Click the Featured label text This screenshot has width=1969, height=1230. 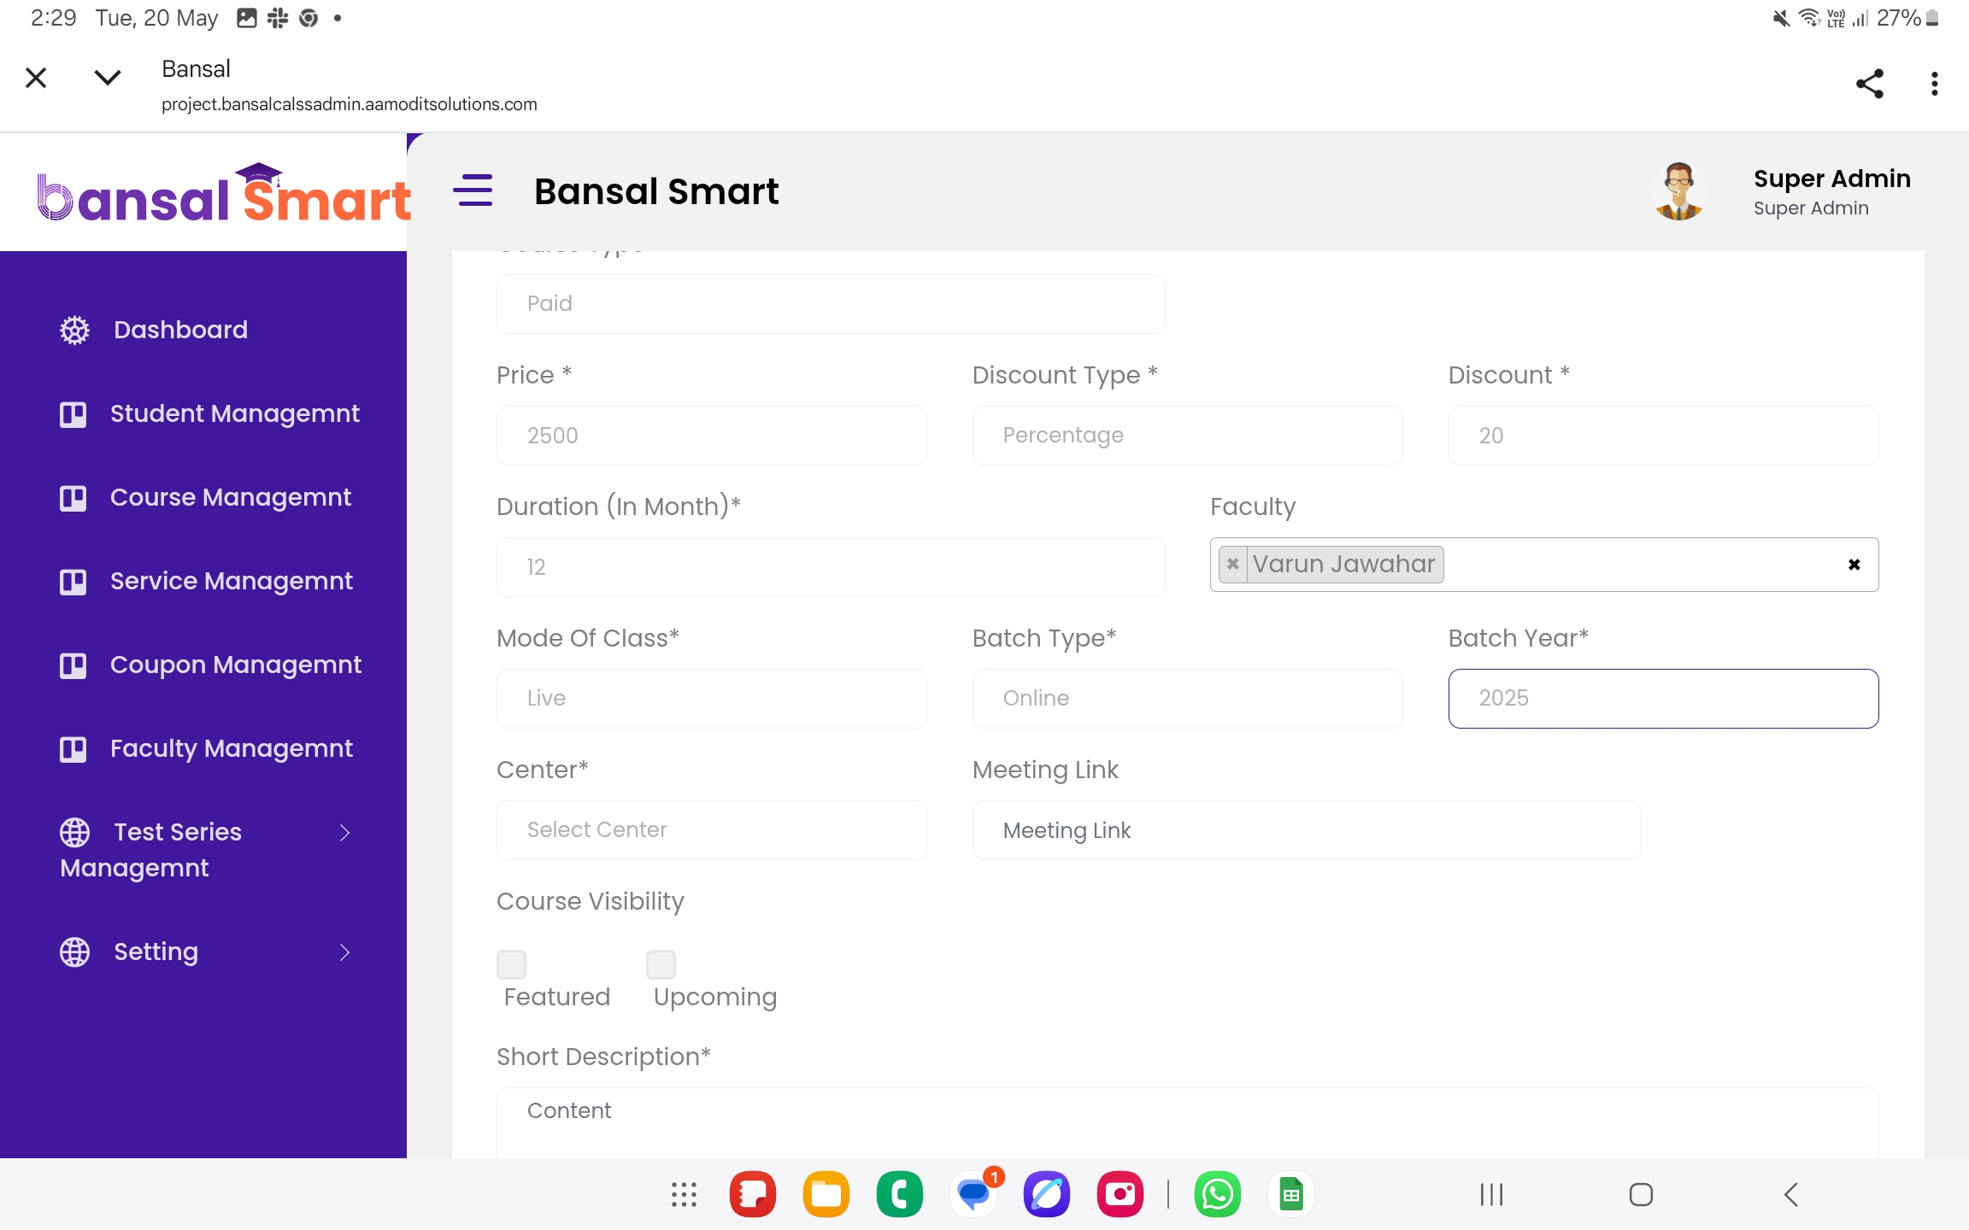(556, 998)
